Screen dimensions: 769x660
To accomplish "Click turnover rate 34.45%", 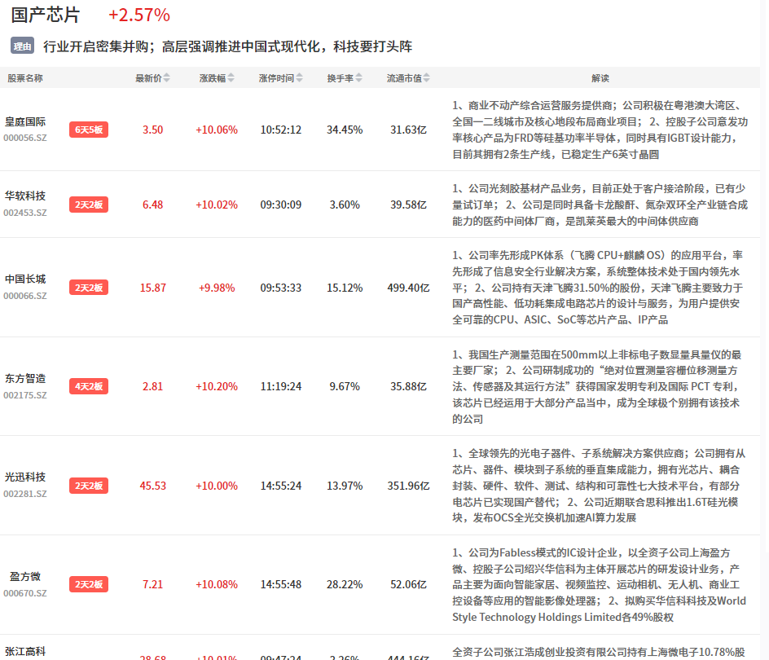I will 345,130.
